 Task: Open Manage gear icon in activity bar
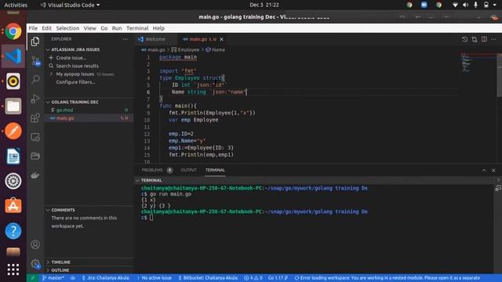tap(35, 264)
